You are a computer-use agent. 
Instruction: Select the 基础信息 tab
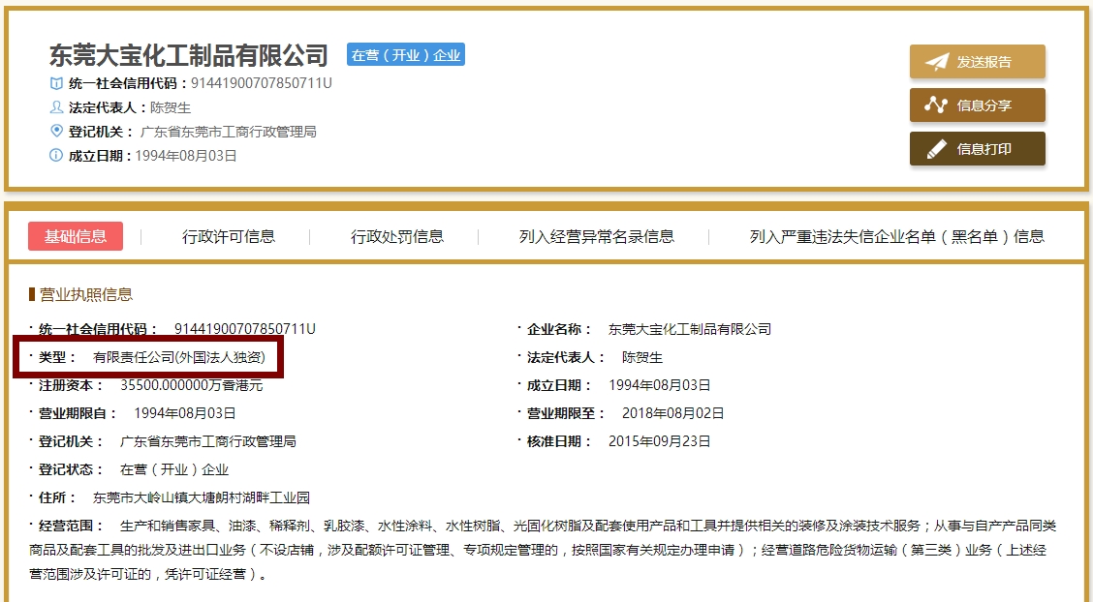[76, 236]
